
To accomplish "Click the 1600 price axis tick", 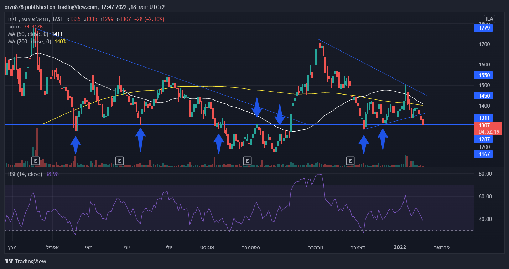I will coord(484,65).
